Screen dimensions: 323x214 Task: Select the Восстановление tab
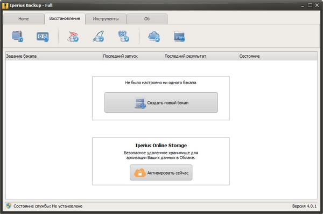(x=65, y=18)
